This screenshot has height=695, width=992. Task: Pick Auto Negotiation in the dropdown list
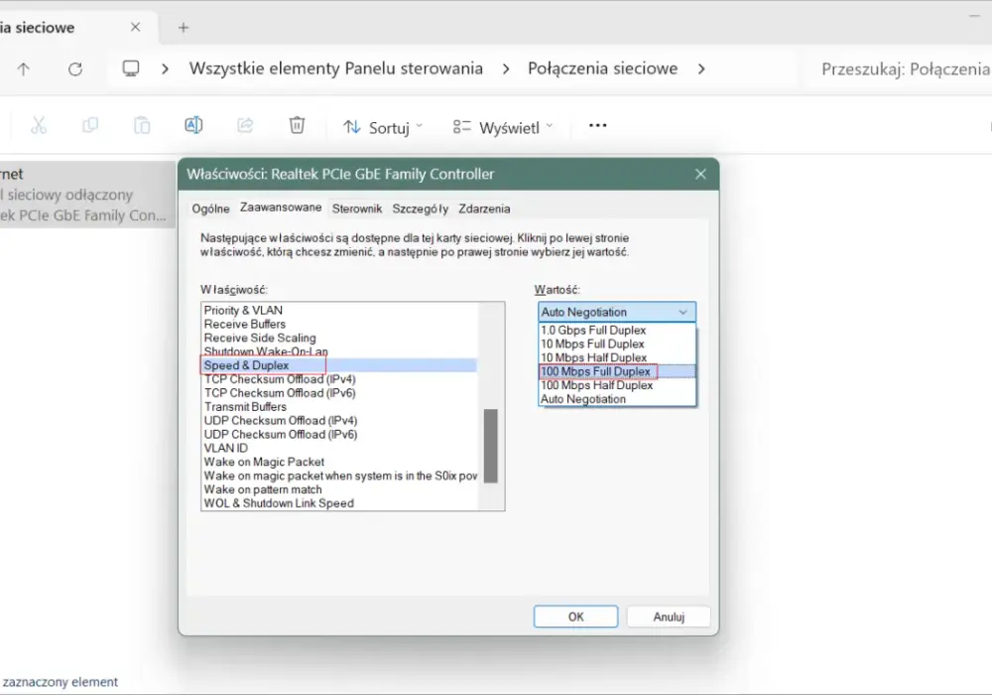[x=617, y=399]
